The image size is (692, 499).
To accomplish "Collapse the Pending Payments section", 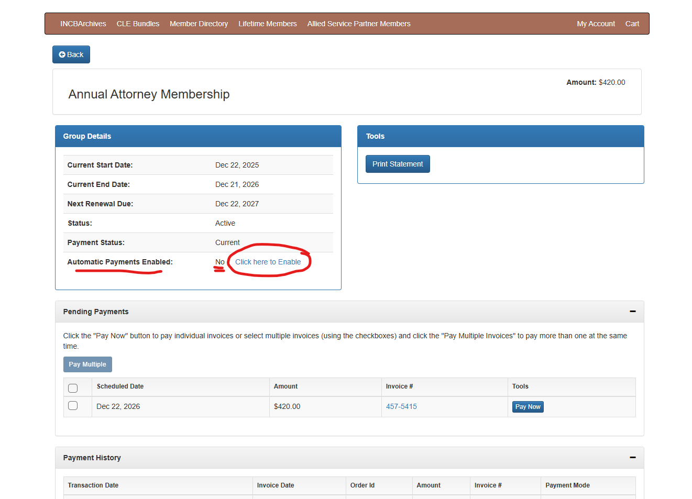I will 632,312.
